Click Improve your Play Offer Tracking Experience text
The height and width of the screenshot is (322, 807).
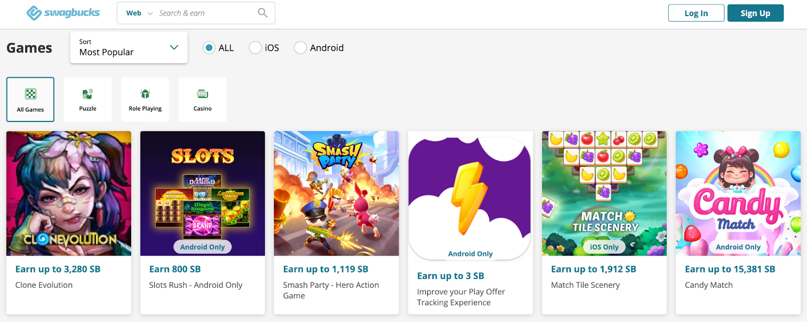pyautogui.click(x=461, y=297)
